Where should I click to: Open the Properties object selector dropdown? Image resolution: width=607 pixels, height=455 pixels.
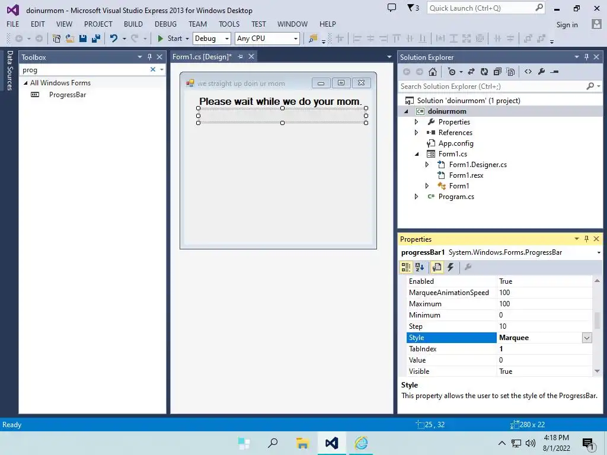coord(599,252)
